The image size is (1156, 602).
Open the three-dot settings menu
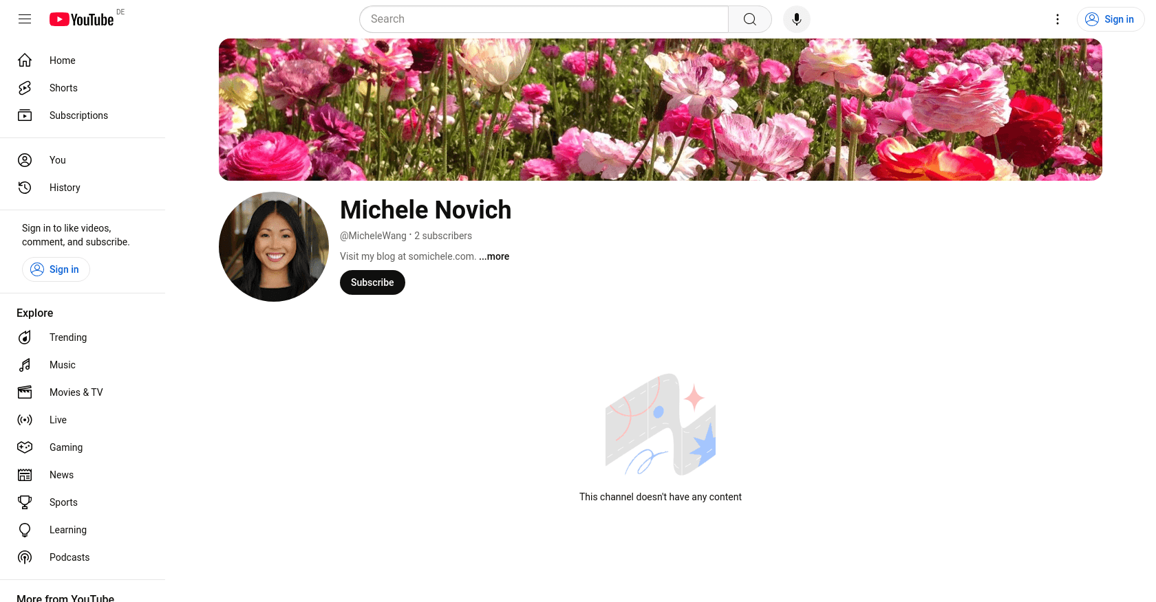(1058, 19)
